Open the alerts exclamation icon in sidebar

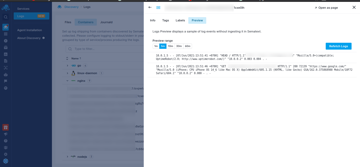click(6, 41)
